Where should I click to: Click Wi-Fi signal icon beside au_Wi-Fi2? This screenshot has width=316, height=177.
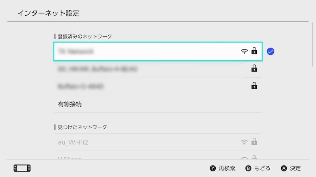pos(245,142)
